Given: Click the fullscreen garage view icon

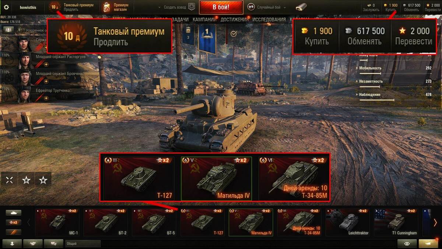Looking at the screenshot, I should (x=10, y=180).
